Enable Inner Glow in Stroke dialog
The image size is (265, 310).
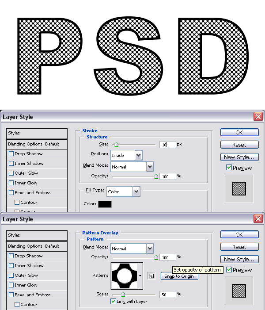click(x=11, y=183)
